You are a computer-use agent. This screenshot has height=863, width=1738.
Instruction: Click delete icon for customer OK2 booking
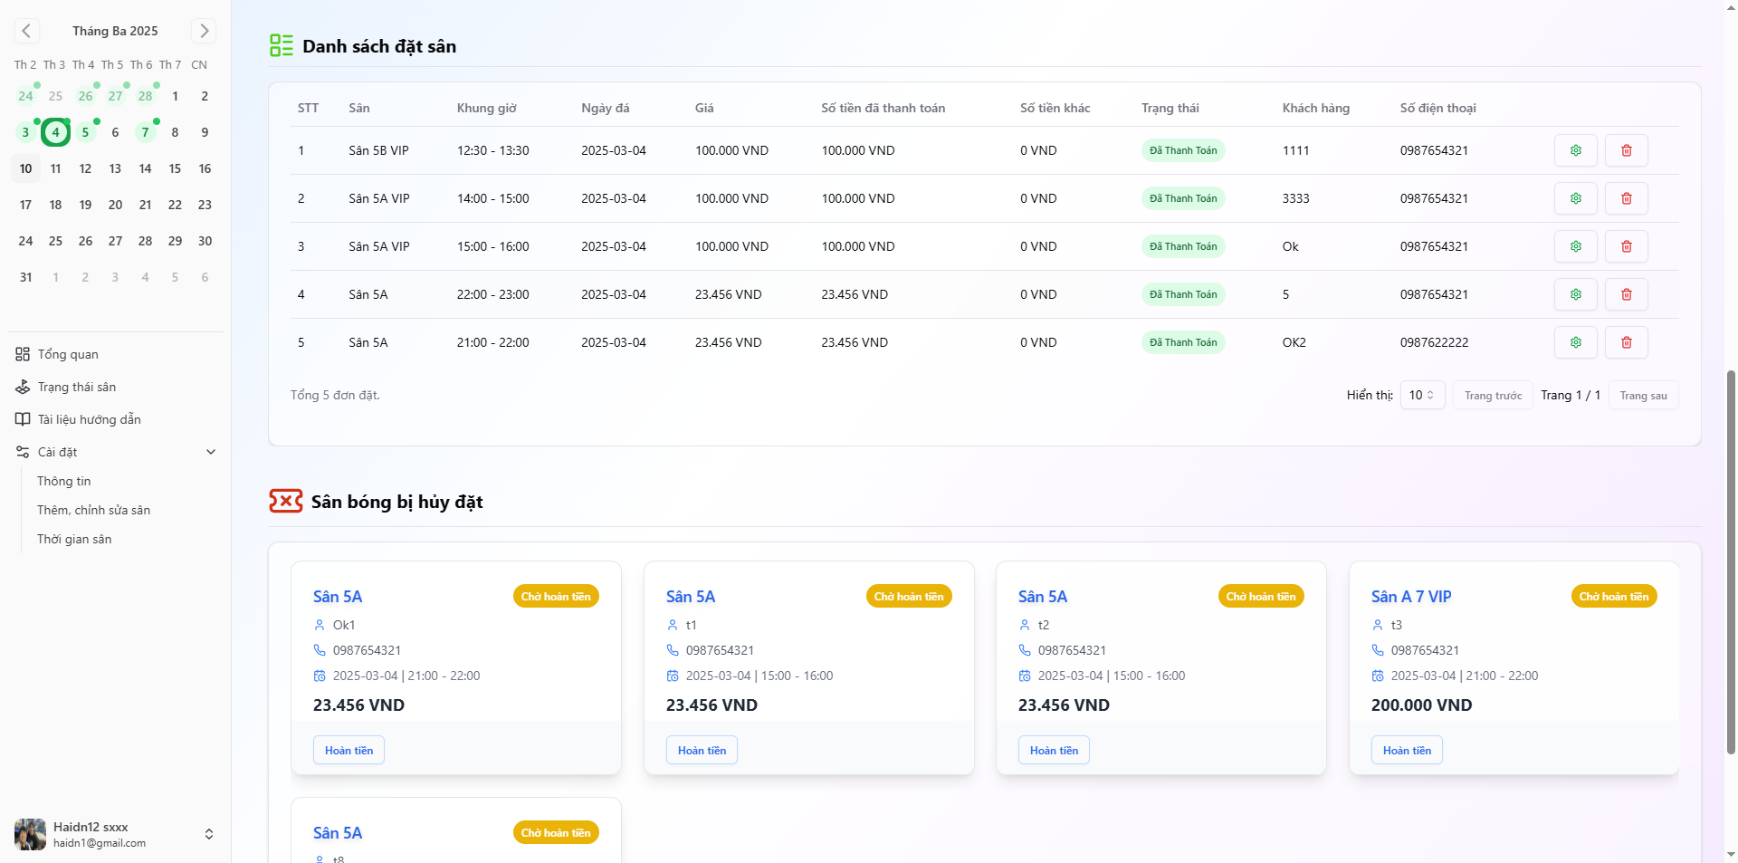tap(1626, 342)
